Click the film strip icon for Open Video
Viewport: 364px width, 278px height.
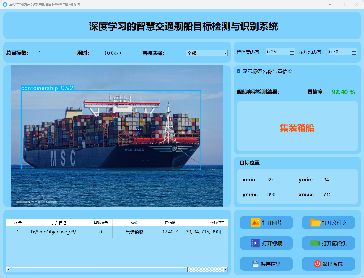[255, 243]
